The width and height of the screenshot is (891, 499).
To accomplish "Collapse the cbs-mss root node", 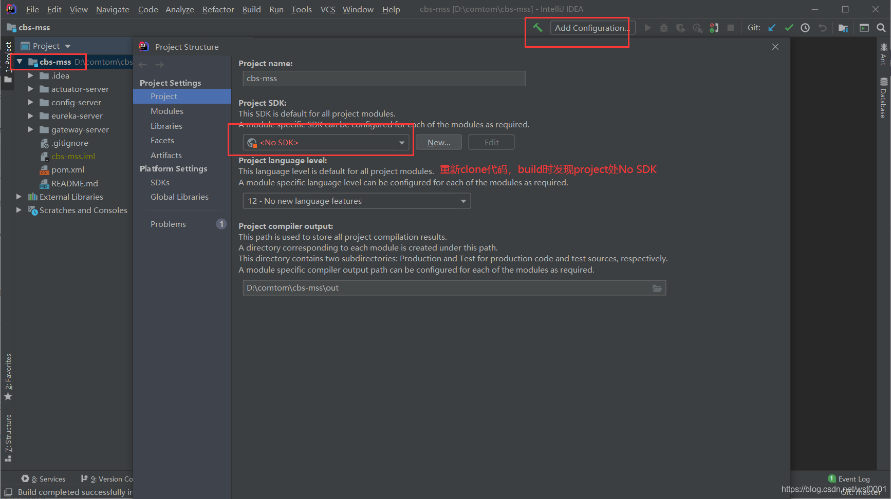I will pos(20,62).
